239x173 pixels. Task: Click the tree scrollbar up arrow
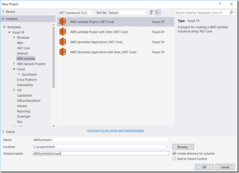tap(53, 25)
